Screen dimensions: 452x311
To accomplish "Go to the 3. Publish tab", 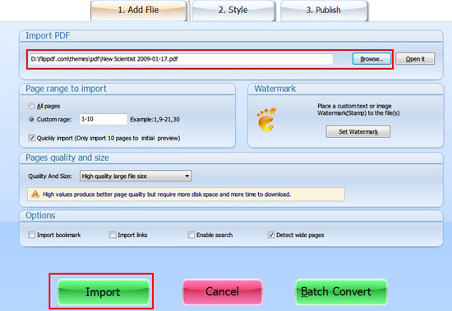I will pos(324,11).
